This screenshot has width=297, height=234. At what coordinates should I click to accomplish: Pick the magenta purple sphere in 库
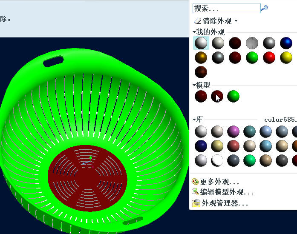point(233,131)
